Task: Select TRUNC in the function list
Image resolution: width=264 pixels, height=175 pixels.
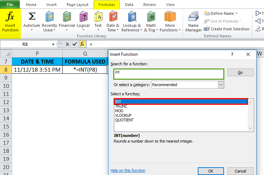Action: coord(121,106)
